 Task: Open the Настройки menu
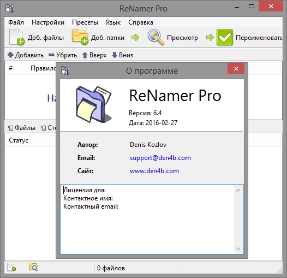coord(48,22)
